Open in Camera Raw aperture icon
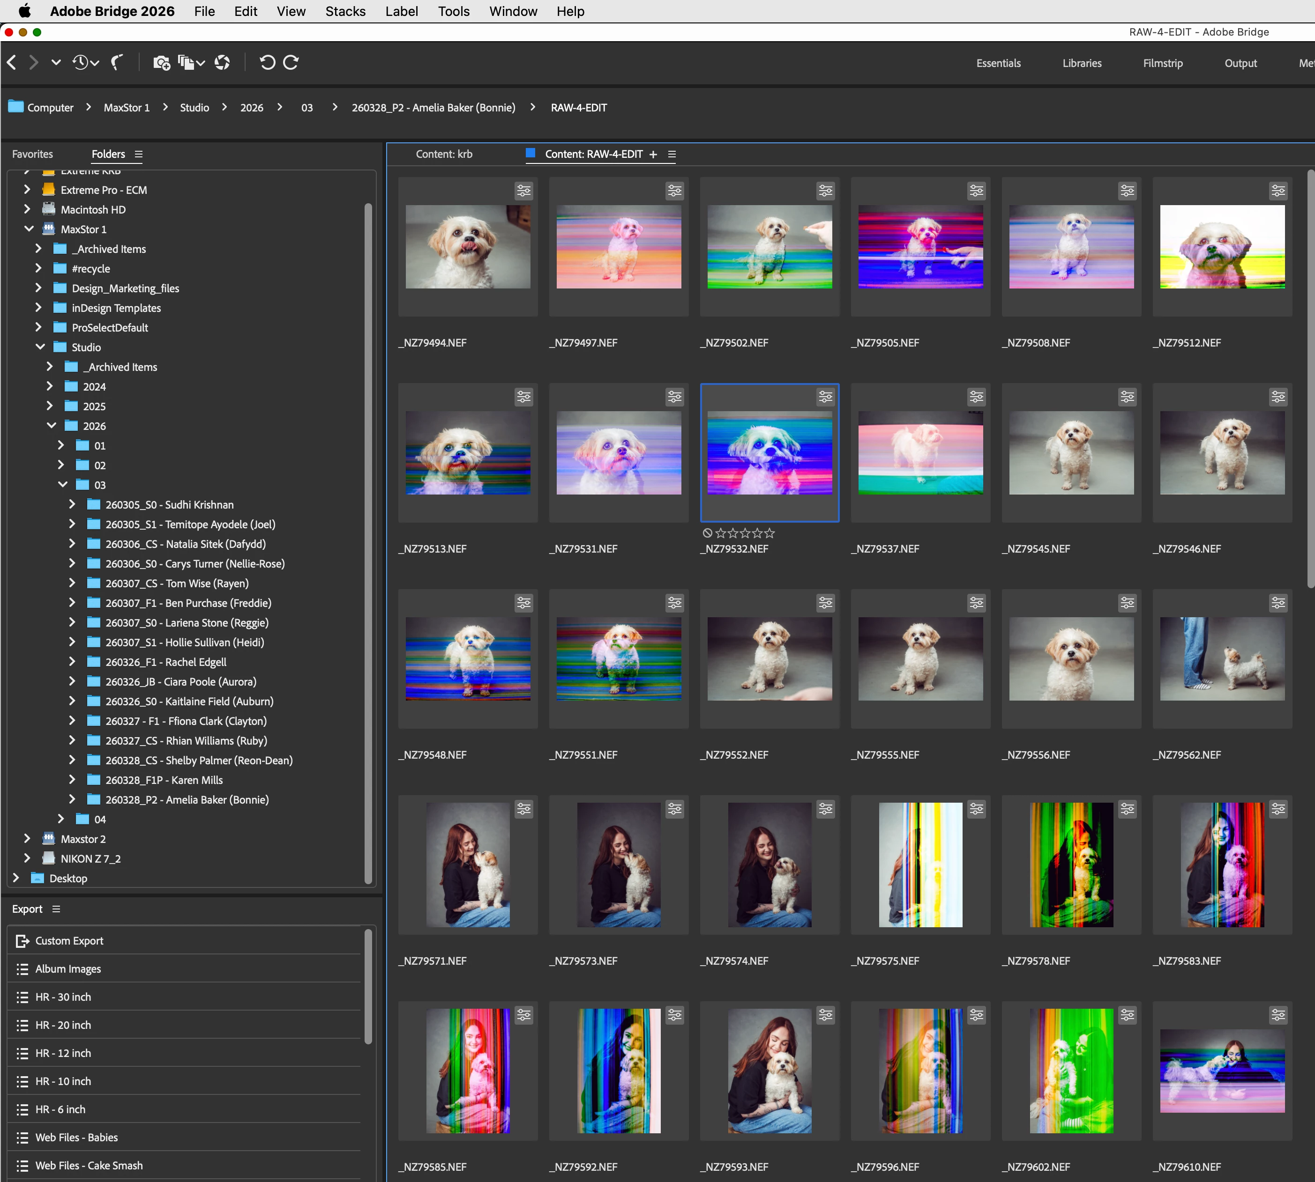This screenshot has height=1182, width=1315. [x=222, y=62]
